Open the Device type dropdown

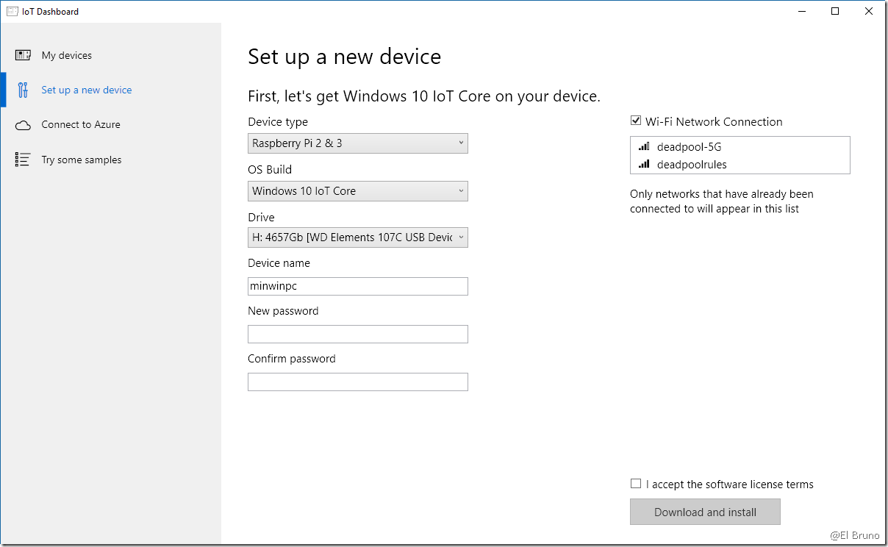click(x=357, y=143)
